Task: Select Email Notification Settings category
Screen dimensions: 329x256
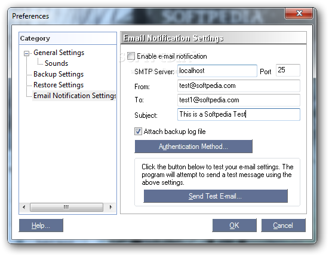Action: 75,96
